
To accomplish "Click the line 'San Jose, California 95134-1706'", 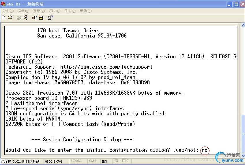I will coord(82,36).
